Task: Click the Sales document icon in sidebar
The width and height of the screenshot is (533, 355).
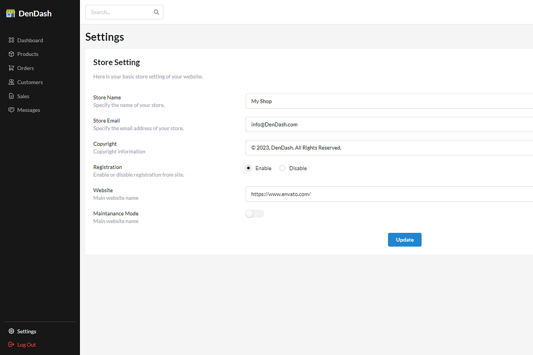Action: [12, 96]
